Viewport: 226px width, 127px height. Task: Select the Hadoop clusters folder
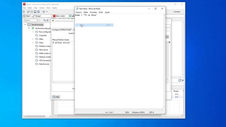coord(43,57)
